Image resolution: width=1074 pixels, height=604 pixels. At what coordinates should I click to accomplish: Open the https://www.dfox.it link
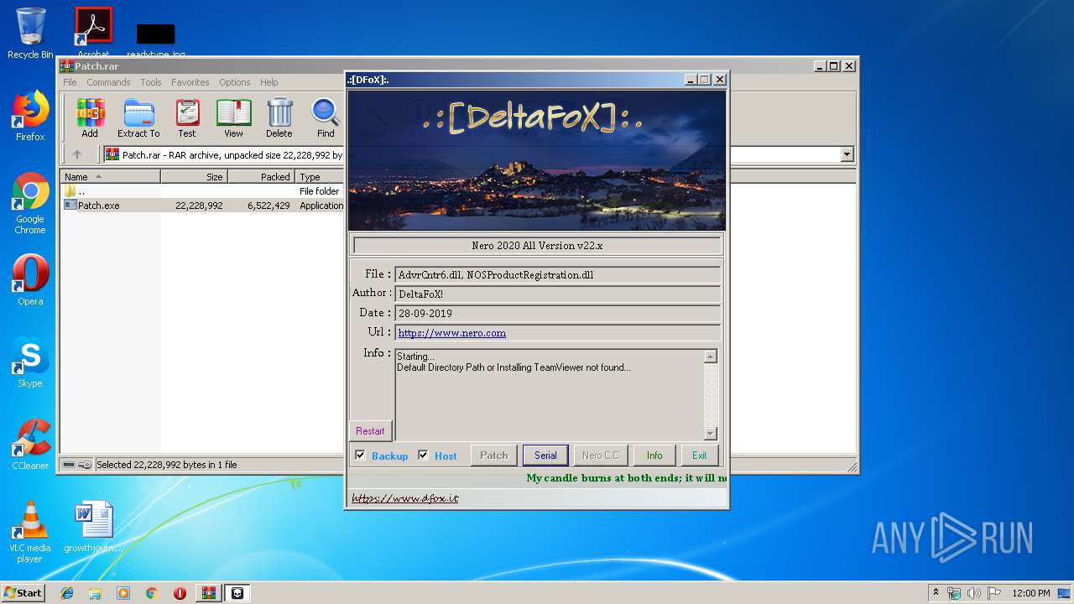(x=404, y=498)
